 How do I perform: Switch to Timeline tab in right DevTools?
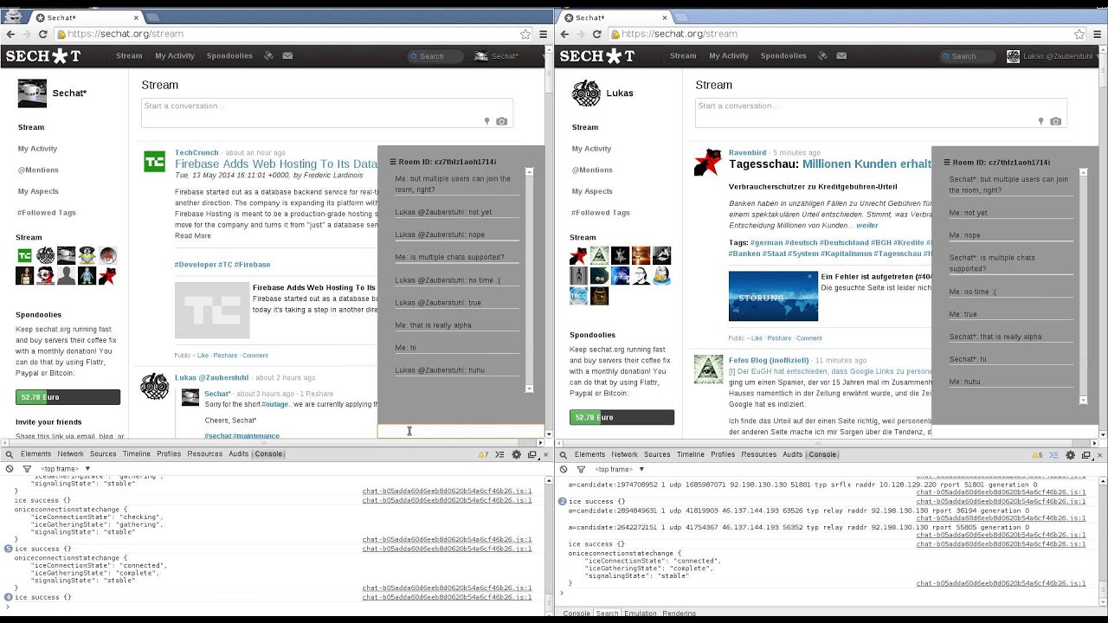(691, 454)
